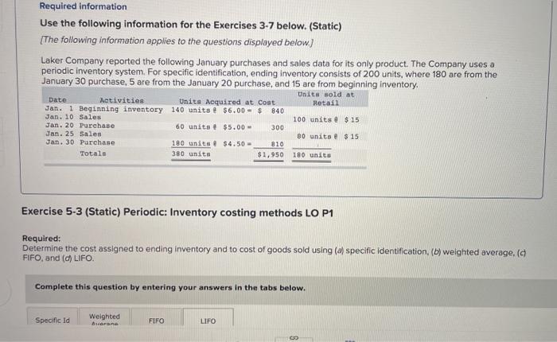Image resolution: width=557 pixels, height=342 pixels.
Task: Click the 'Required:' label text
Action: click(41, 239)
